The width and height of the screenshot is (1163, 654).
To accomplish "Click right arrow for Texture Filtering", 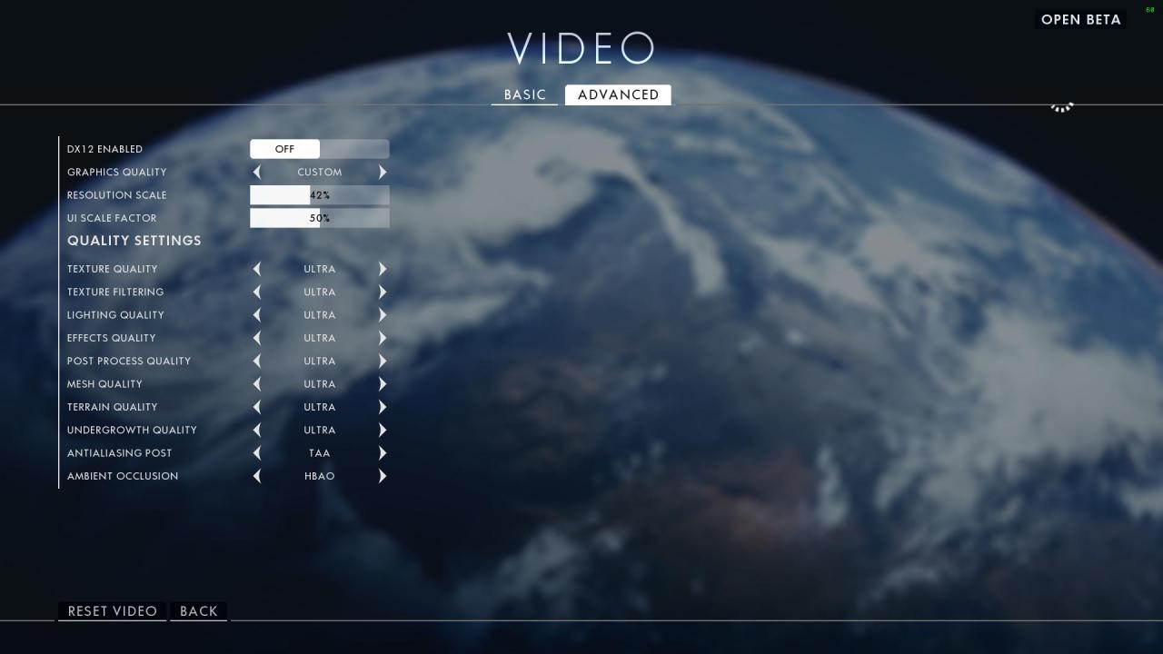I will [x=383, y=292].
